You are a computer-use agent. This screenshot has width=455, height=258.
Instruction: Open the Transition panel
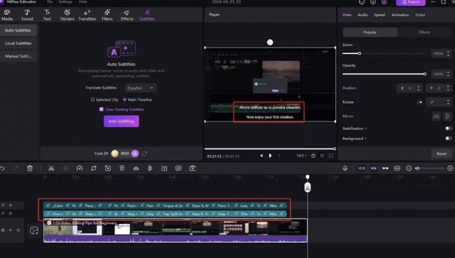(87, 15)
